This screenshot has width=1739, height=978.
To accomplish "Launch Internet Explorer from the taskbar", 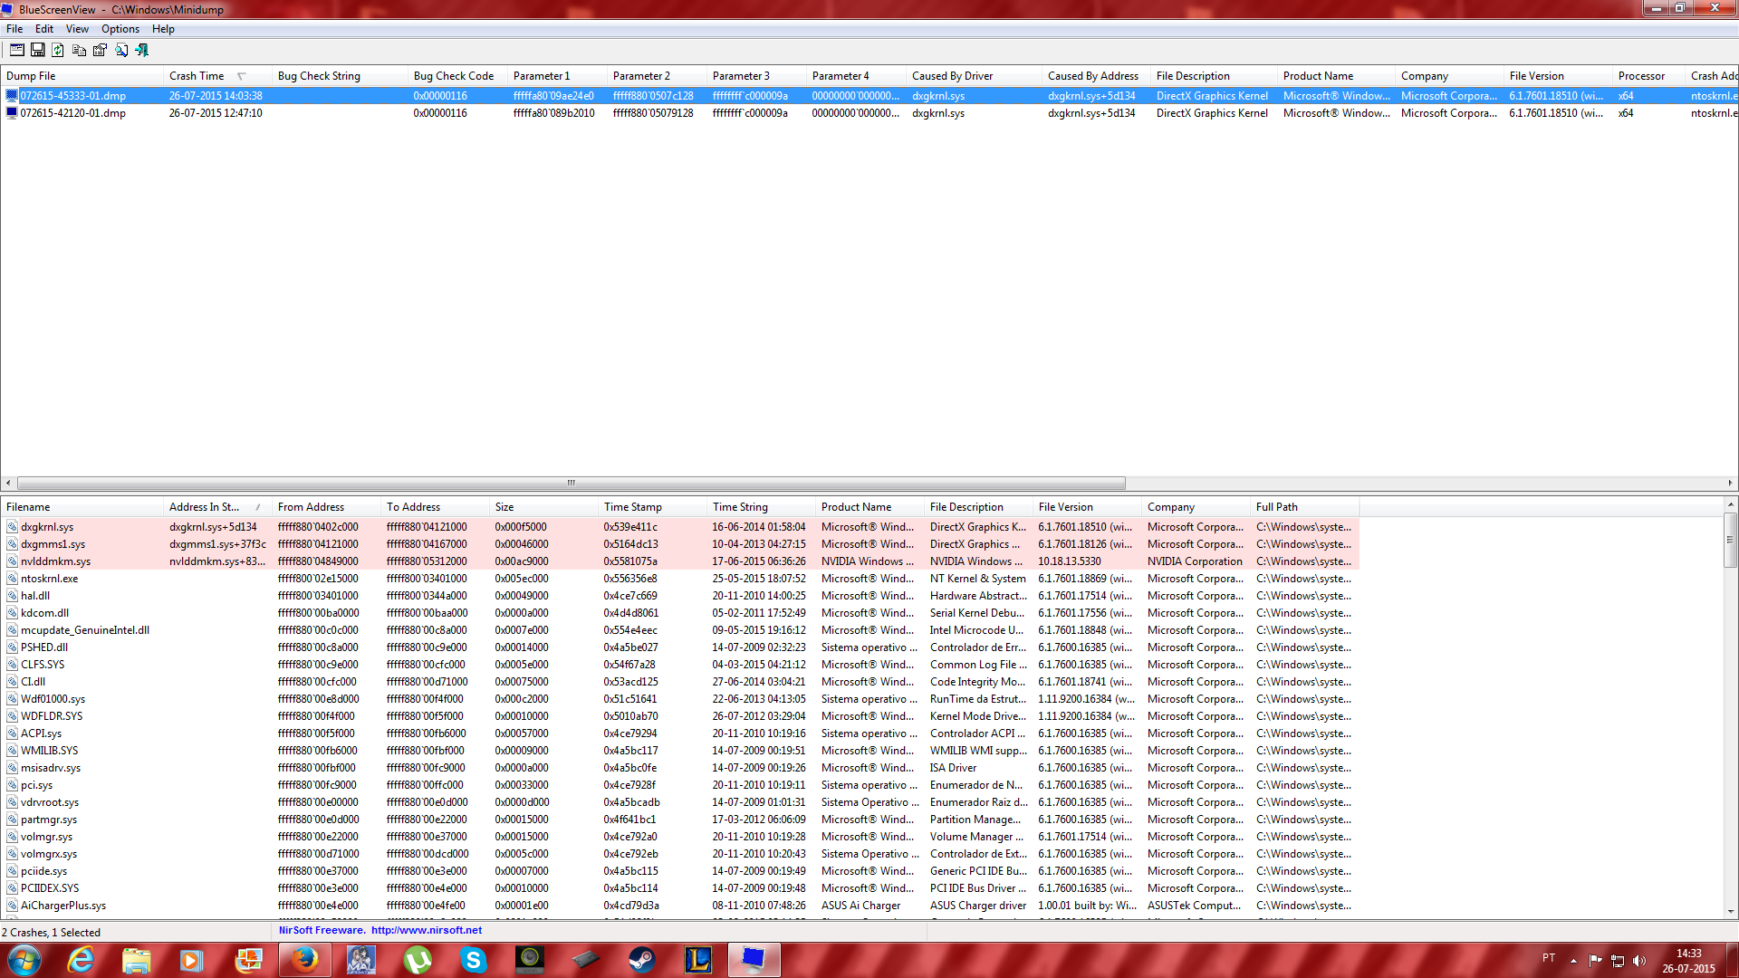I will [81, 960].
